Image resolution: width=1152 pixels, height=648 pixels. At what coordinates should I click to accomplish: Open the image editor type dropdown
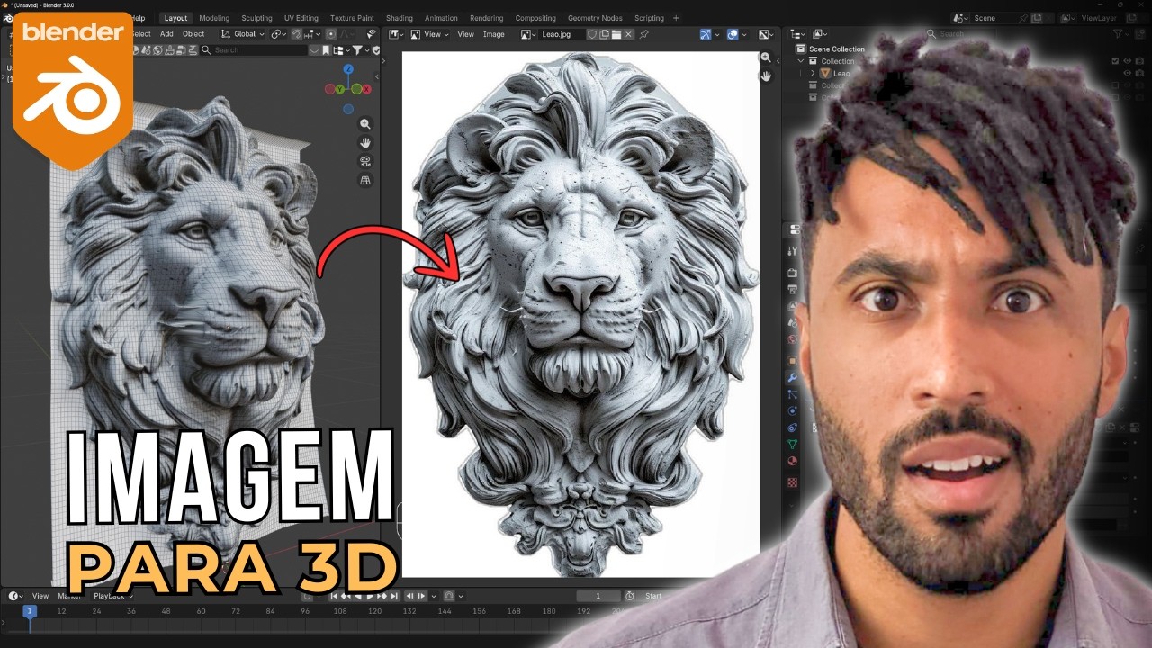(395, 34)
